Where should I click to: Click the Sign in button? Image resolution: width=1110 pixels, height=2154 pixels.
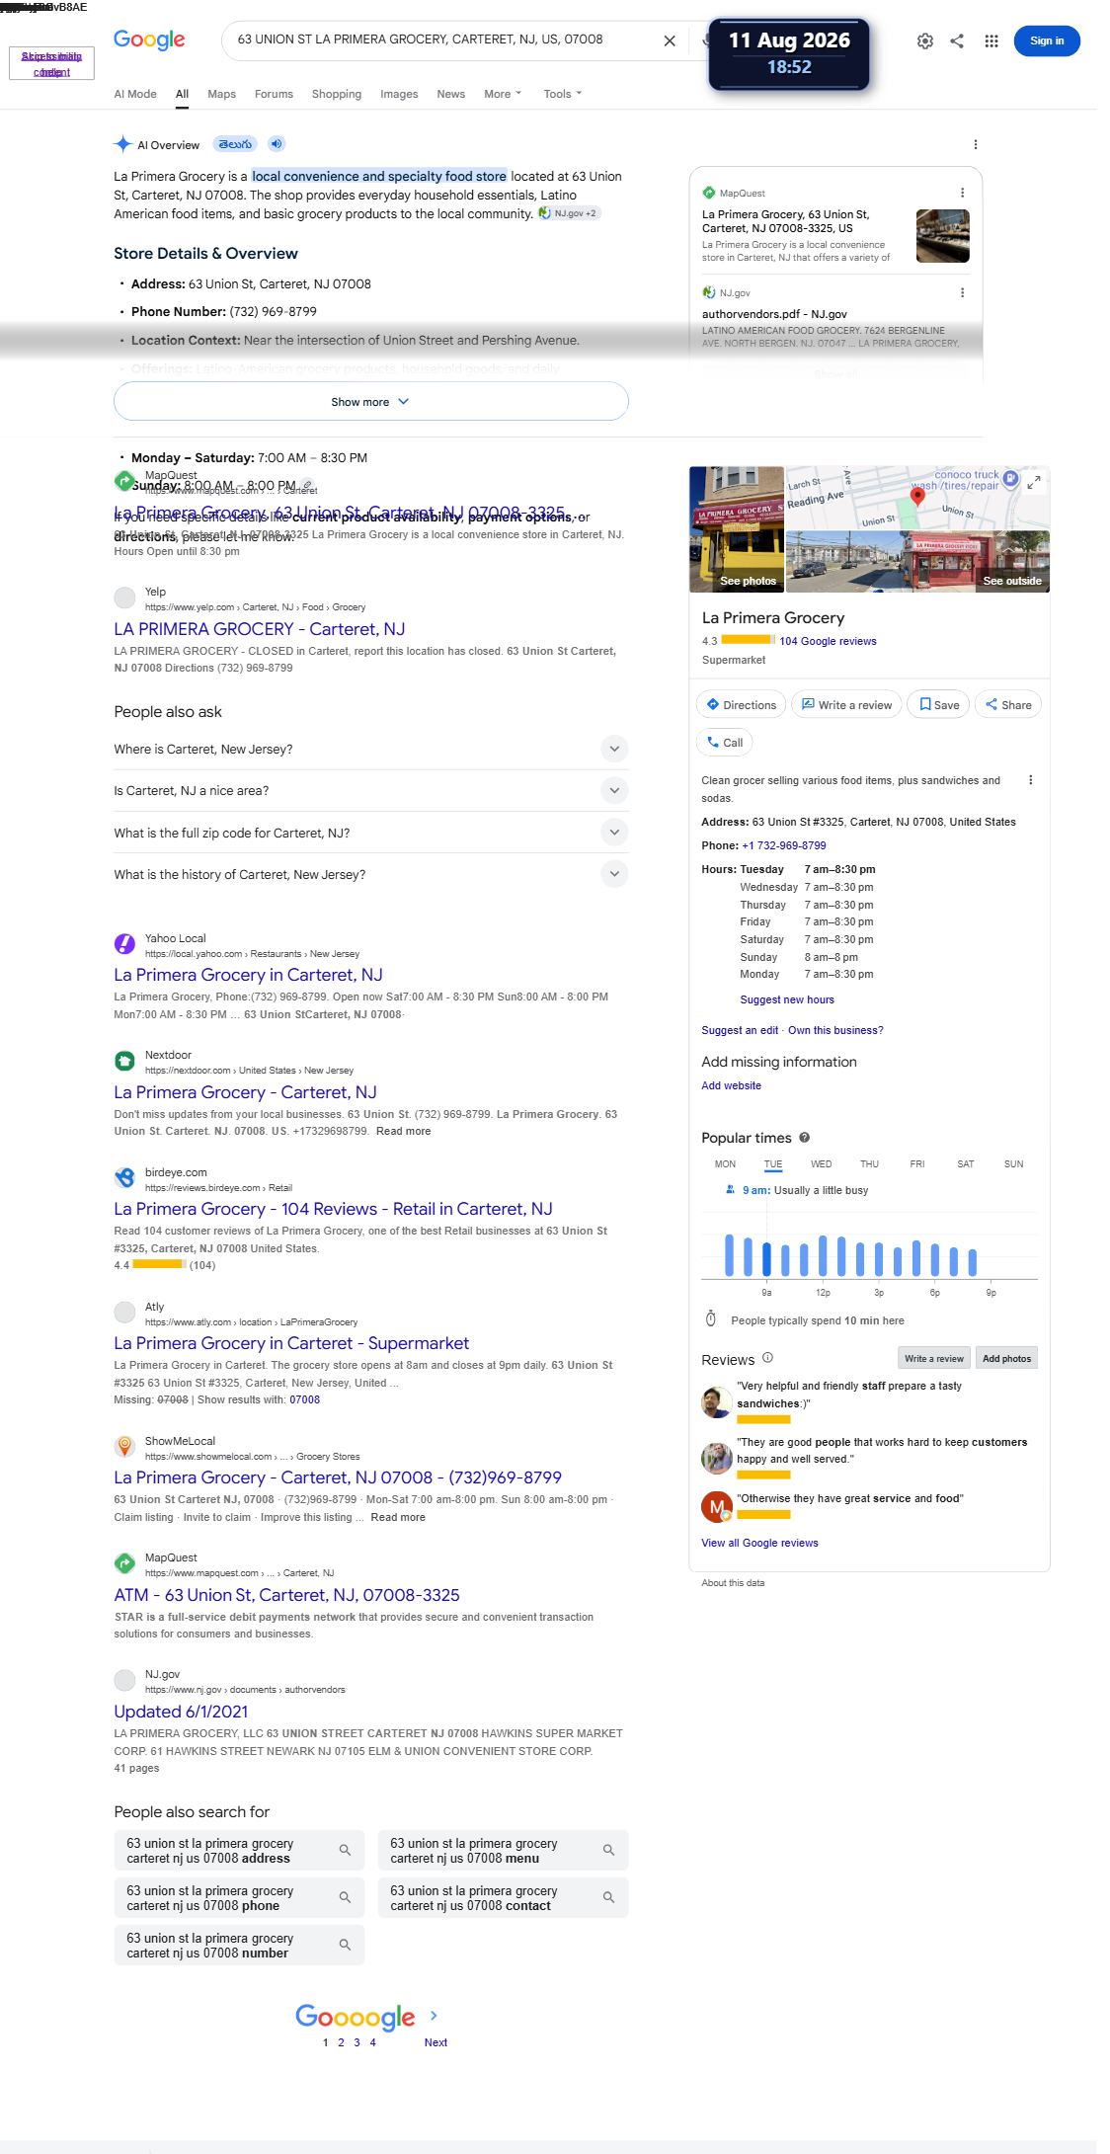1047,40
